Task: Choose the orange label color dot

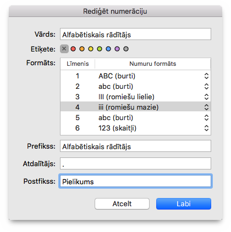Action: coord(82,49)
